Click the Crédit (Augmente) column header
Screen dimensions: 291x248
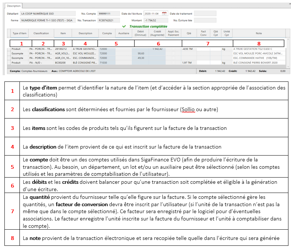[x=157, y=33]
